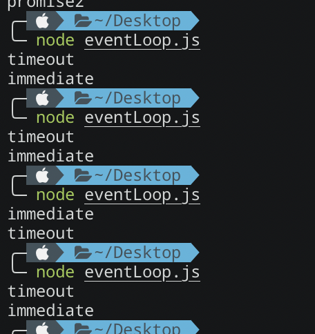Click the folder icon in the third prompt
Image resolution: width=315 pixels, height=334 pixels.
tap(83, 175)
